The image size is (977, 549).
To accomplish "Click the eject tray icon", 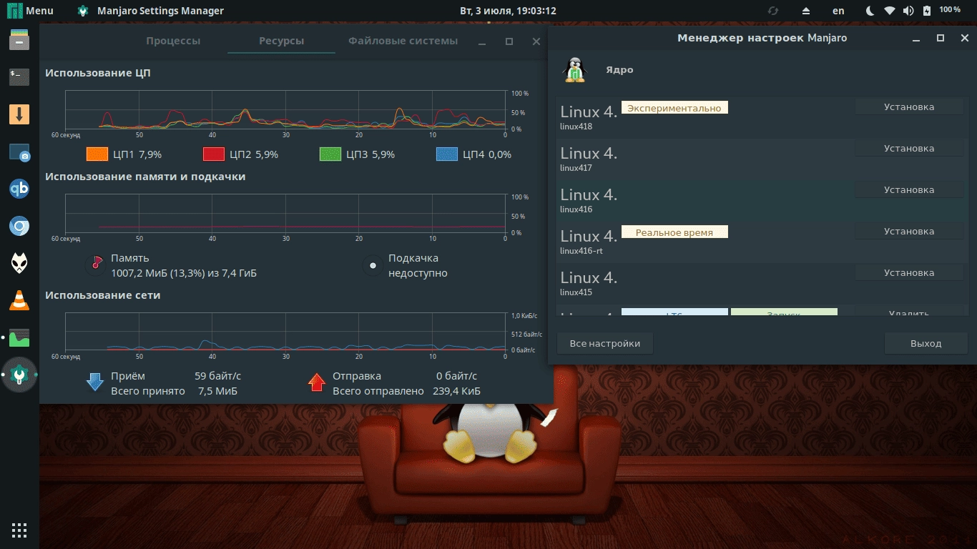I will [806, 11].
